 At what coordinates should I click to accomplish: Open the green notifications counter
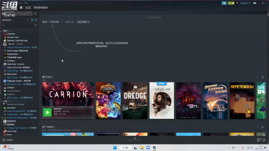coord(231,3)
